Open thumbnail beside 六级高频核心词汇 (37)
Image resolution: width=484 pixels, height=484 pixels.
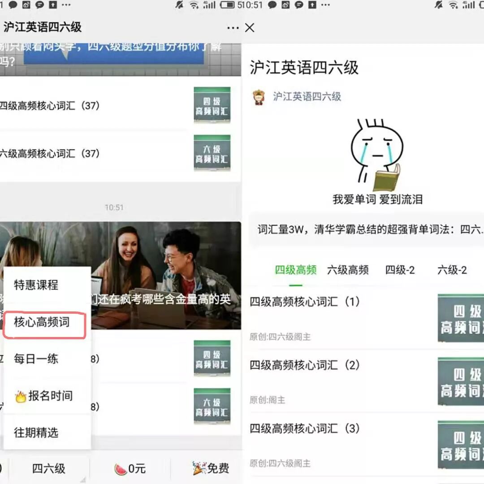pyautogui.click(x=212, y=153)
